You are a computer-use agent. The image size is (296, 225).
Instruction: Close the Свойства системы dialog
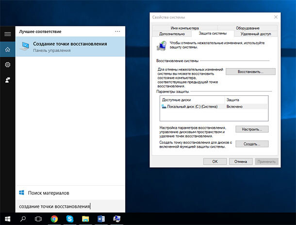pos(276,17)
